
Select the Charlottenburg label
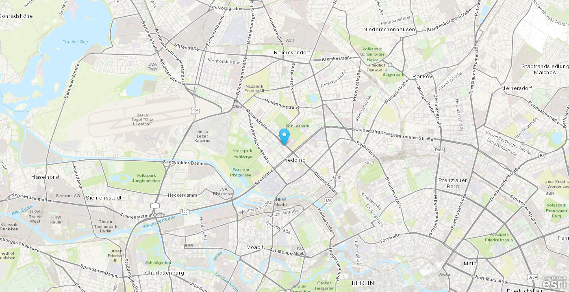(165, 273)
